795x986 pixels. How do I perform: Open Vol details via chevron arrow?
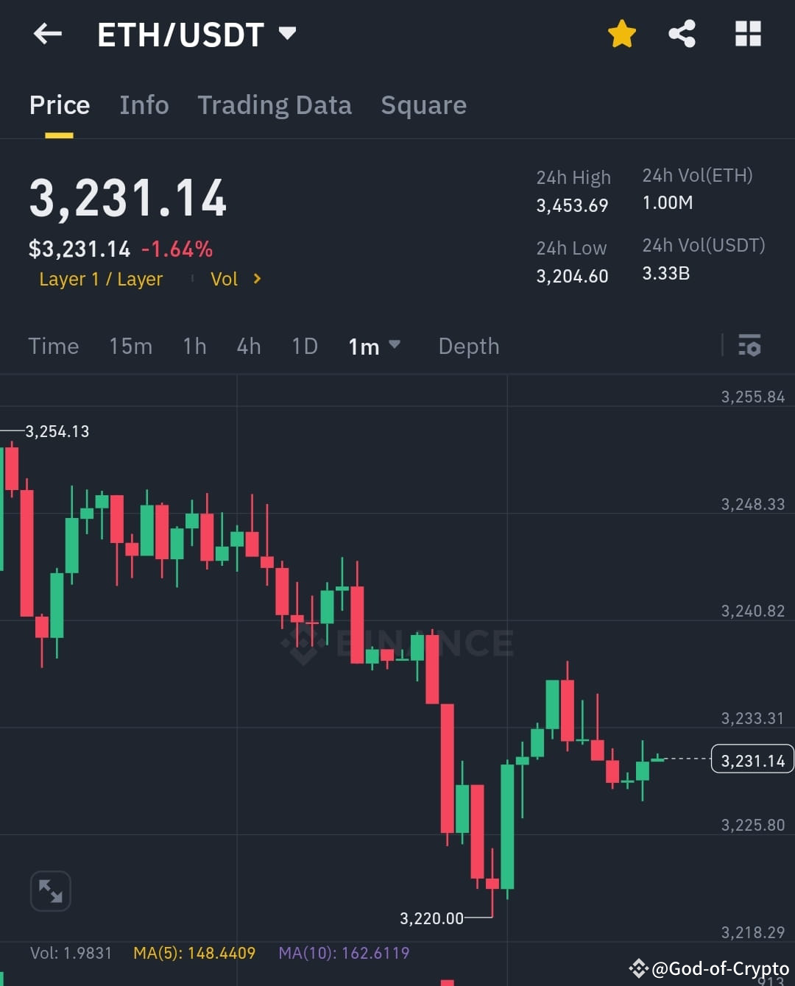coord(256,279)
